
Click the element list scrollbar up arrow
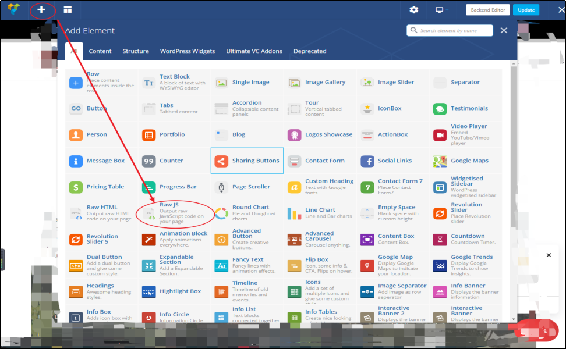click(514, 64)
